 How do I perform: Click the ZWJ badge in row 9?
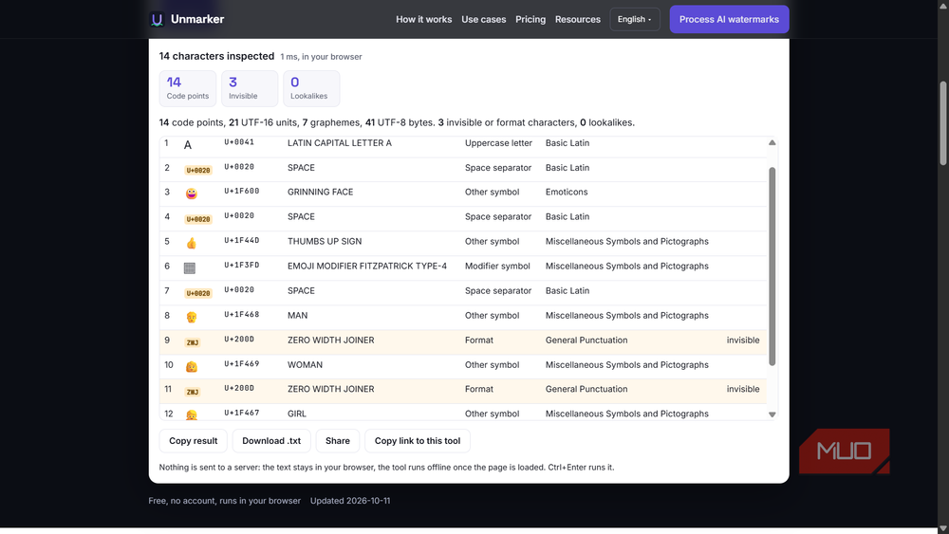click(x=193, y=343)
